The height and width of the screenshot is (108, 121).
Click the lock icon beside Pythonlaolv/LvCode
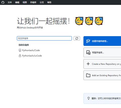pyautogui.click(x=20, y=56)
